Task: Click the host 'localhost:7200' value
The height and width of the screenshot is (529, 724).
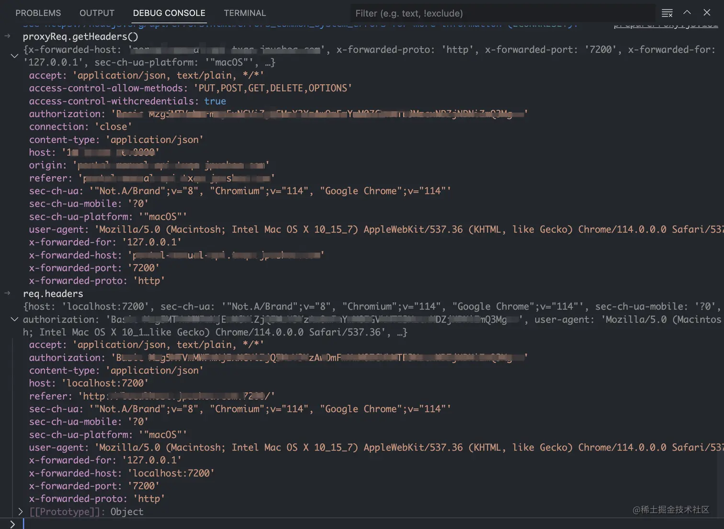Action: tap(105, 383)
